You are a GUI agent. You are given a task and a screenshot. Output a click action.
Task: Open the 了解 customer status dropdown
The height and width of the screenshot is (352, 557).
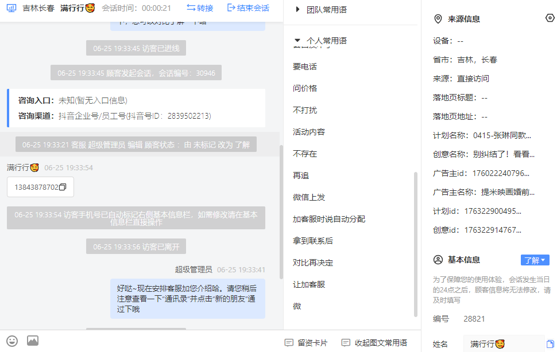(535, 260)
